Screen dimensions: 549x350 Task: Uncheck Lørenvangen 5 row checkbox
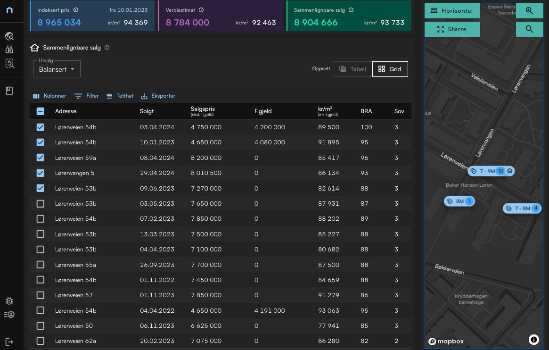[41, 173]
